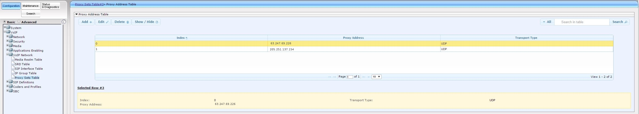The image size is (639, 114).
Task: Switch to the Configuration tab
Action: point(11,6)
